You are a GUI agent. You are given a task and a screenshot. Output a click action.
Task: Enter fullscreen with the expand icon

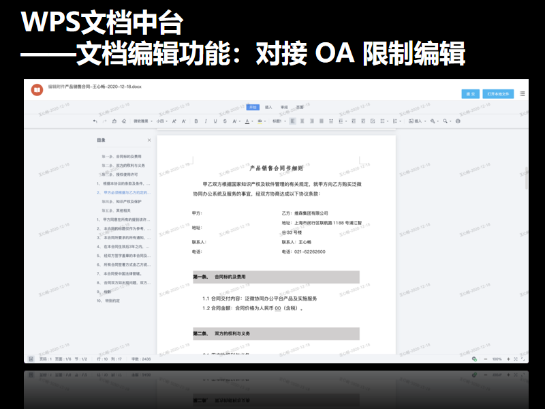[x=523, y=359]
